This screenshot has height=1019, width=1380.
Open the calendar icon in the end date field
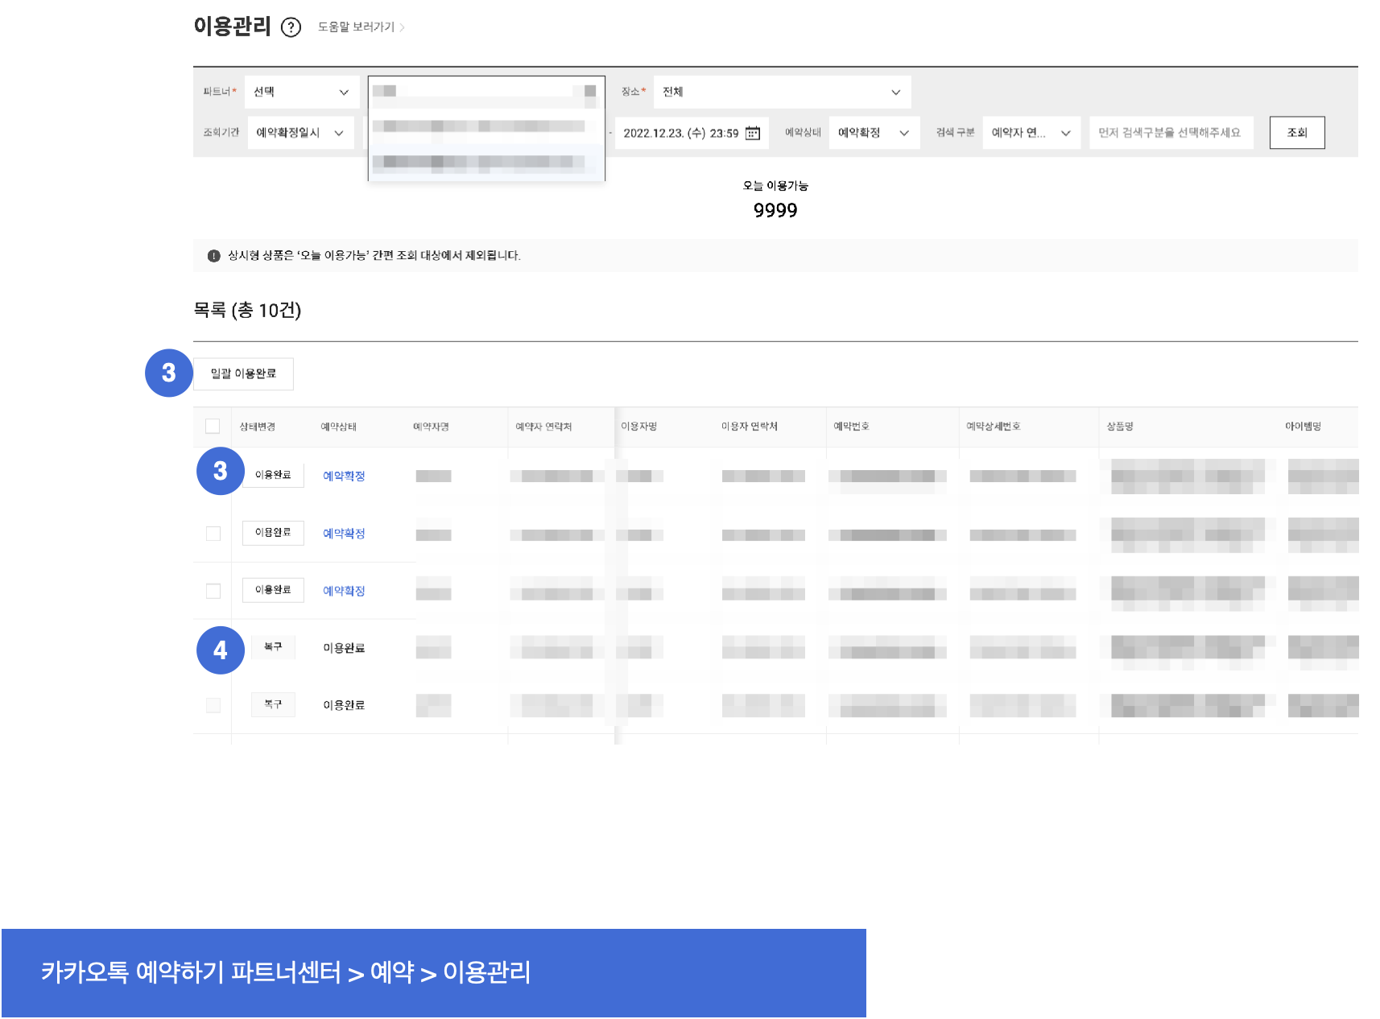(753, 133)
